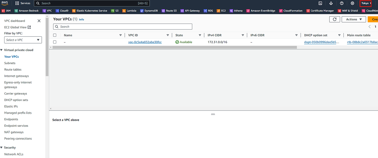
Task: Open Carrier gateways in sidebar
Action: (x=16, y=93)
